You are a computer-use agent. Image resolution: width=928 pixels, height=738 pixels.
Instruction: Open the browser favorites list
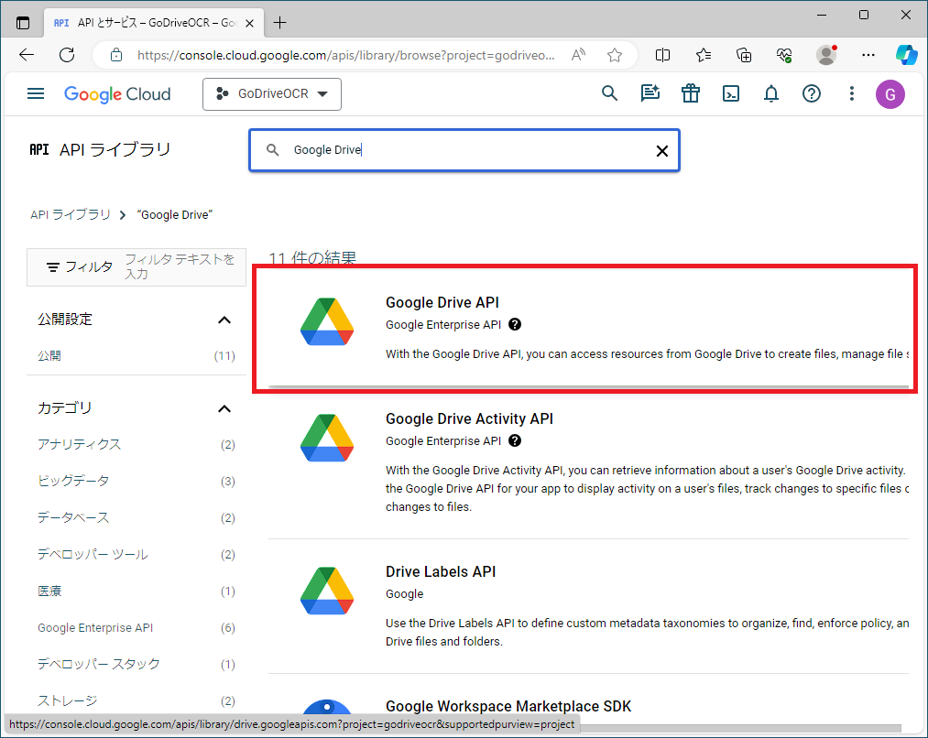(x=704, y=55)
